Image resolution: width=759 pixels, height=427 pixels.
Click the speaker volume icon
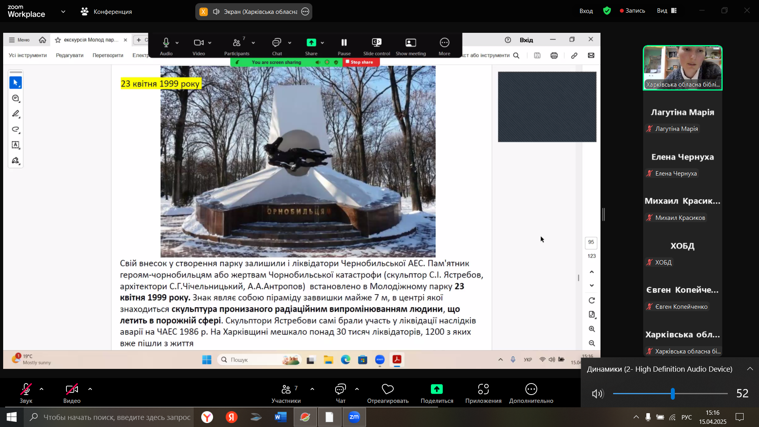pyautogui.click(x=597, y=394)
